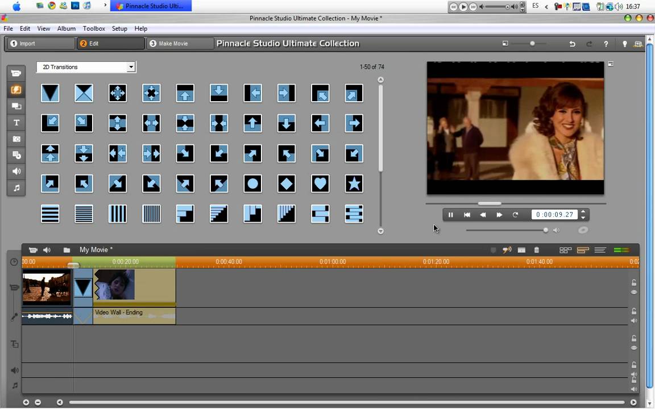Screen dimensions: 655x409
Task: Open the Toolbox menu
Action: pyautogui.click(x=94, y=28)
